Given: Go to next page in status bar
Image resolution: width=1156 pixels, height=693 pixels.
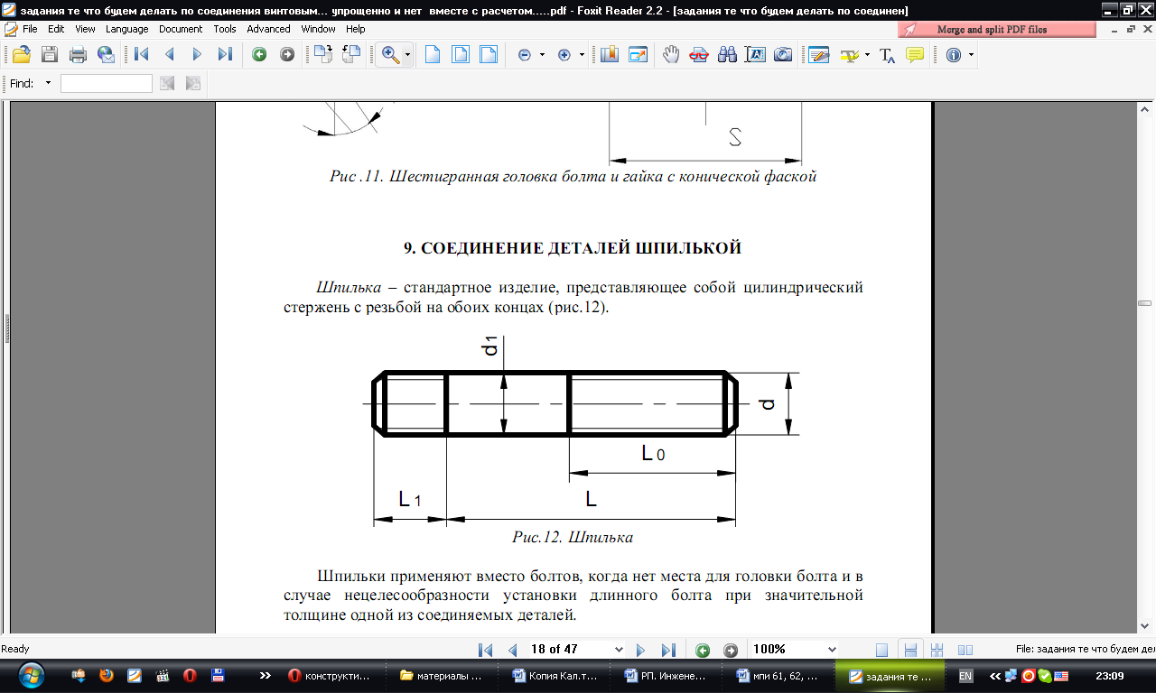Looking at the screenshot, I should [640, 650].
